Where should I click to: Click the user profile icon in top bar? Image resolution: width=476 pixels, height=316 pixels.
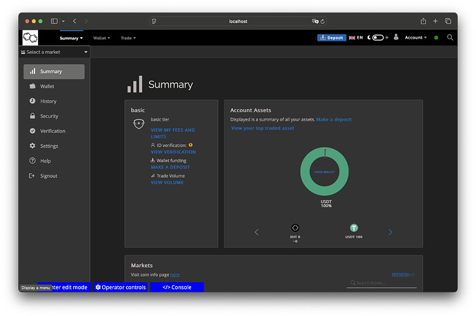396,37
